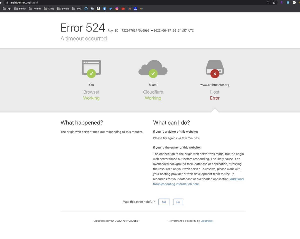Click the share page icon in address bar
The width and height of the screenshot is (300, 239).
[x=268, y=2]
